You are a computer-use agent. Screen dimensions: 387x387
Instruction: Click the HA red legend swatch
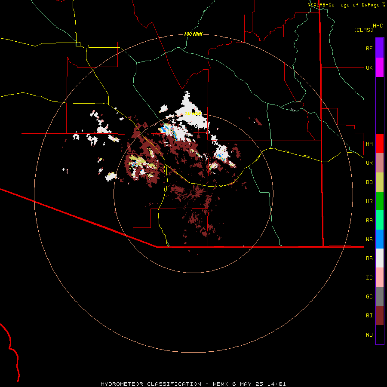[x=380, y=144]
